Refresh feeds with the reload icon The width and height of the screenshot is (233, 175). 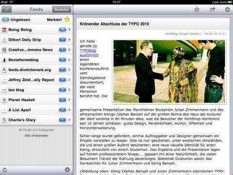[5, 170]
